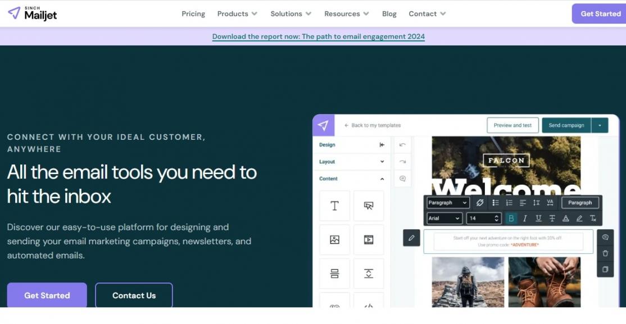Screen dimensions: 626x324
Task: Click the Sinch Mailjet logo
Action: (x=33, y=13)
